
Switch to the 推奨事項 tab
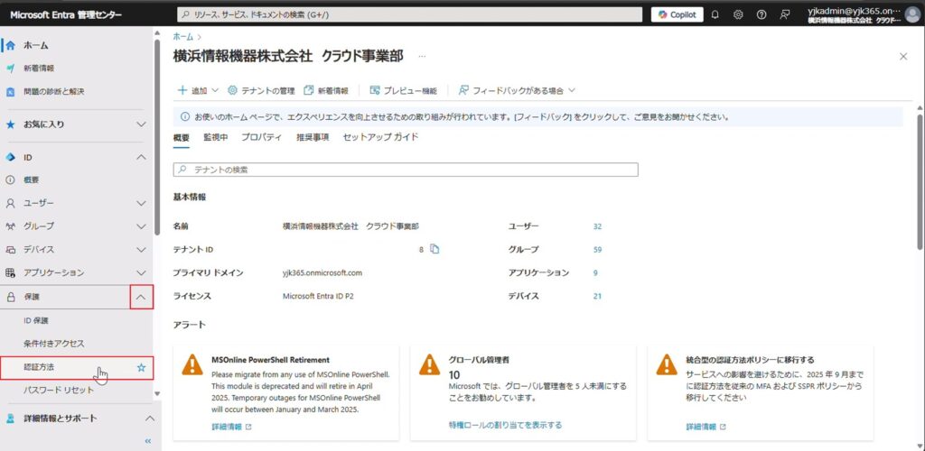[x=313, y=137]
